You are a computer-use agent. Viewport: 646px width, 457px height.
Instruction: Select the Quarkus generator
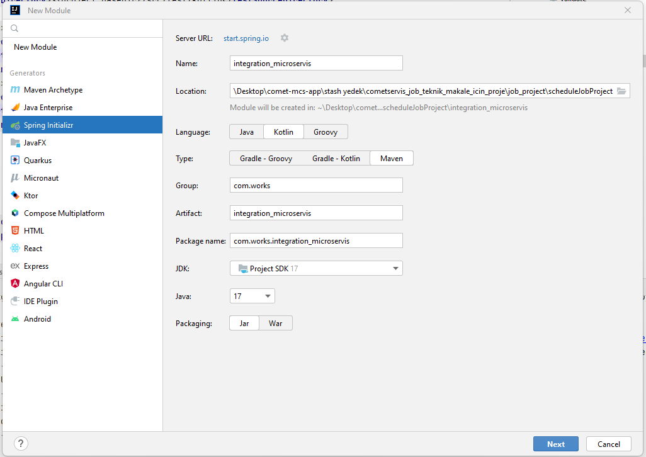click(x=35, y=160)
